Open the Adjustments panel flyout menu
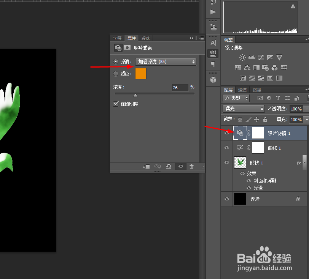 (307, 40)
